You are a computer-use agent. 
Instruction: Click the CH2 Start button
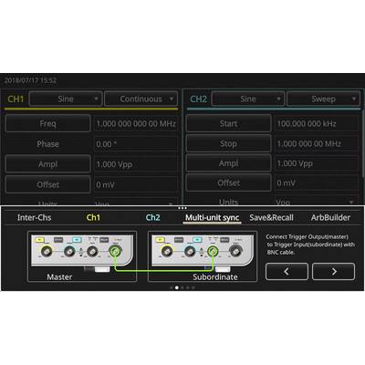pos(228,123)
